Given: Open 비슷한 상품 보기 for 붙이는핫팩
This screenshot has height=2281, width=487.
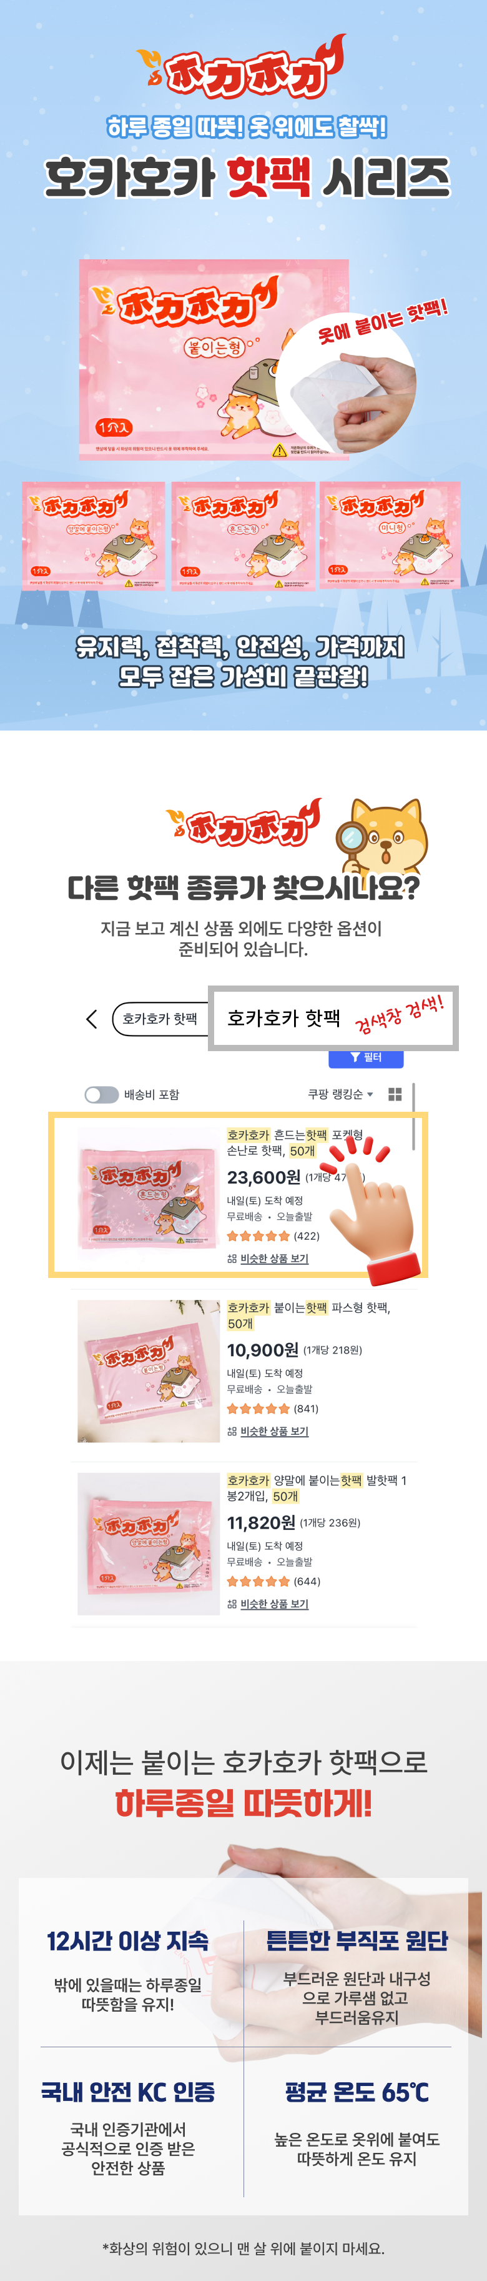Looking at the screenshot, I should 275,1431.
